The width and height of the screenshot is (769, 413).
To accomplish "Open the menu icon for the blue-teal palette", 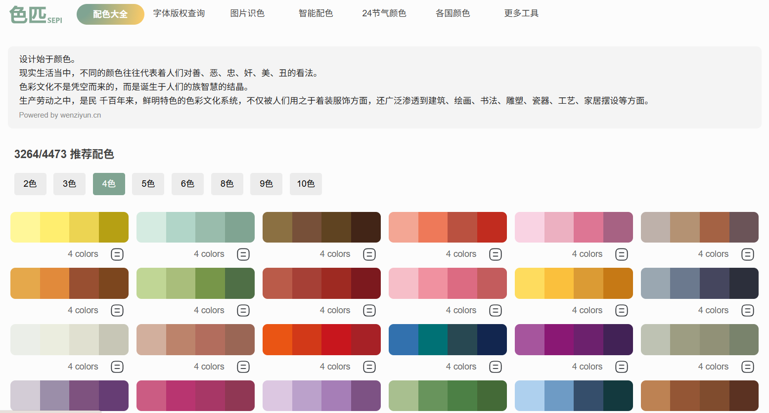I will (x=496, y=367).
